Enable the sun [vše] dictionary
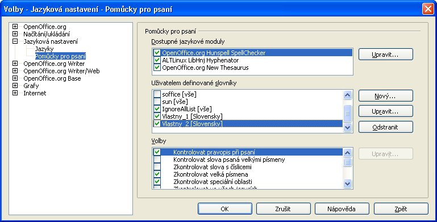Screen dimensions: 437x222 point(157,102)
